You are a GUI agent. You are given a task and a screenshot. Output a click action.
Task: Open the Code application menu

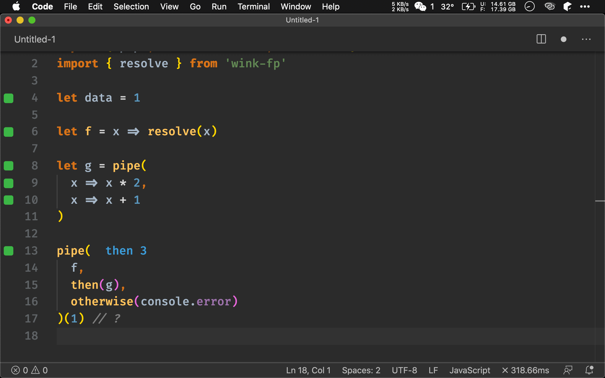(42, 6)
